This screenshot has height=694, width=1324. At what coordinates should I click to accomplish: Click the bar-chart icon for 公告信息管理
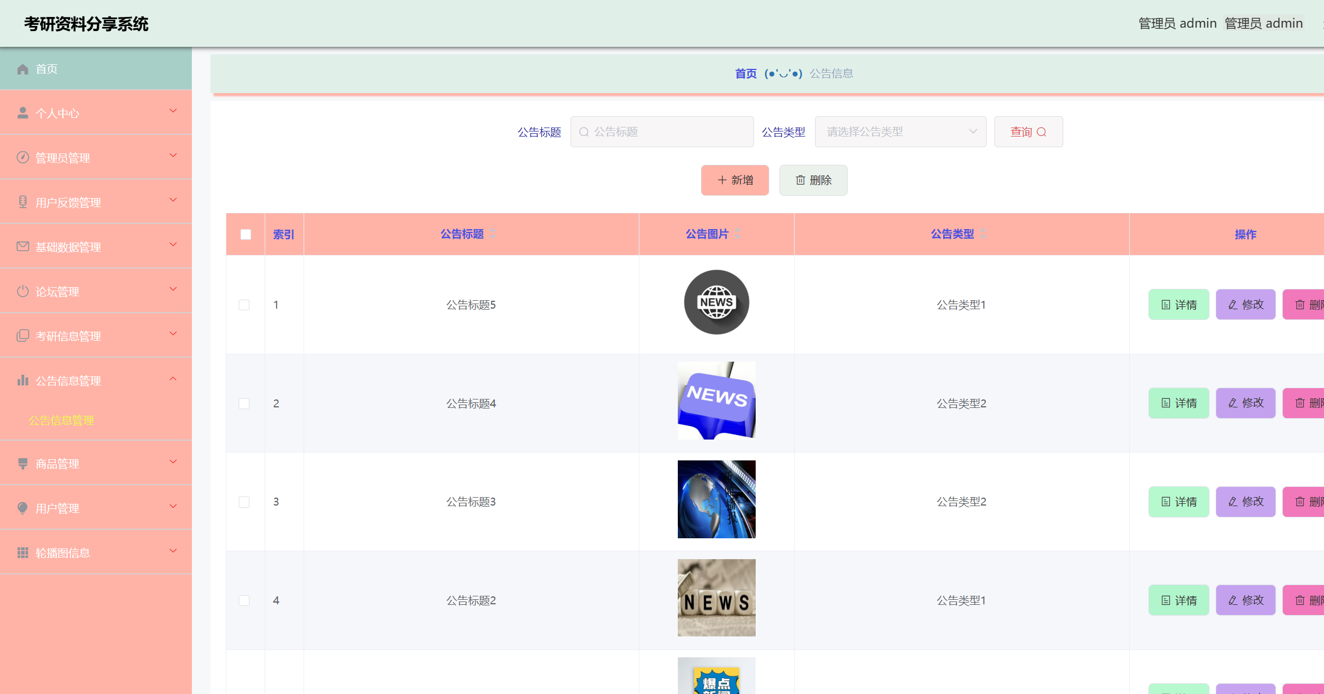click(23, 380)
